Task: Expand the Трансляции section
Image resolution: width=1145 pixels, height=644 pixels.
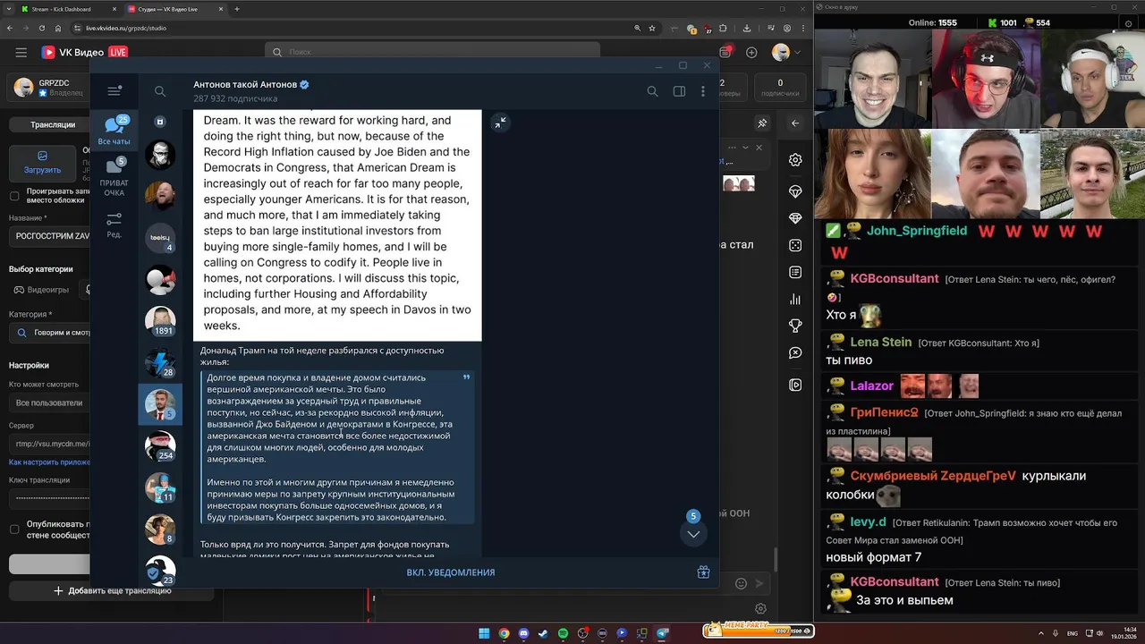Action: click(53, 124)
